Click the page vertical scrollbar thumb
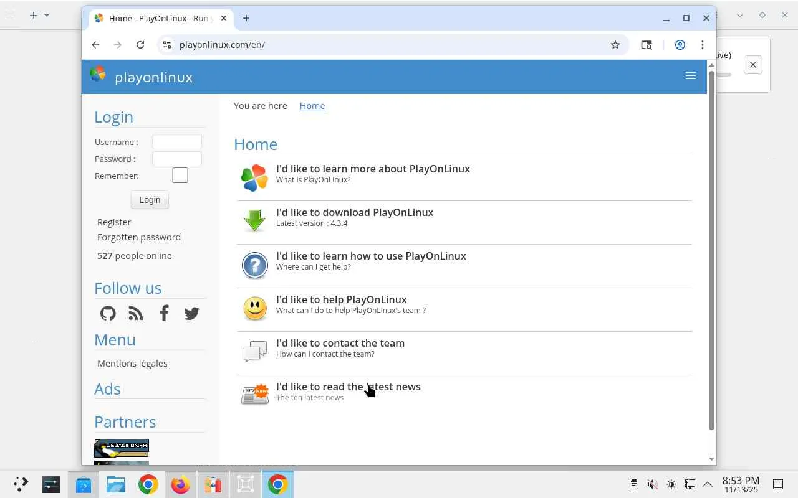 (x=711, y=250)
